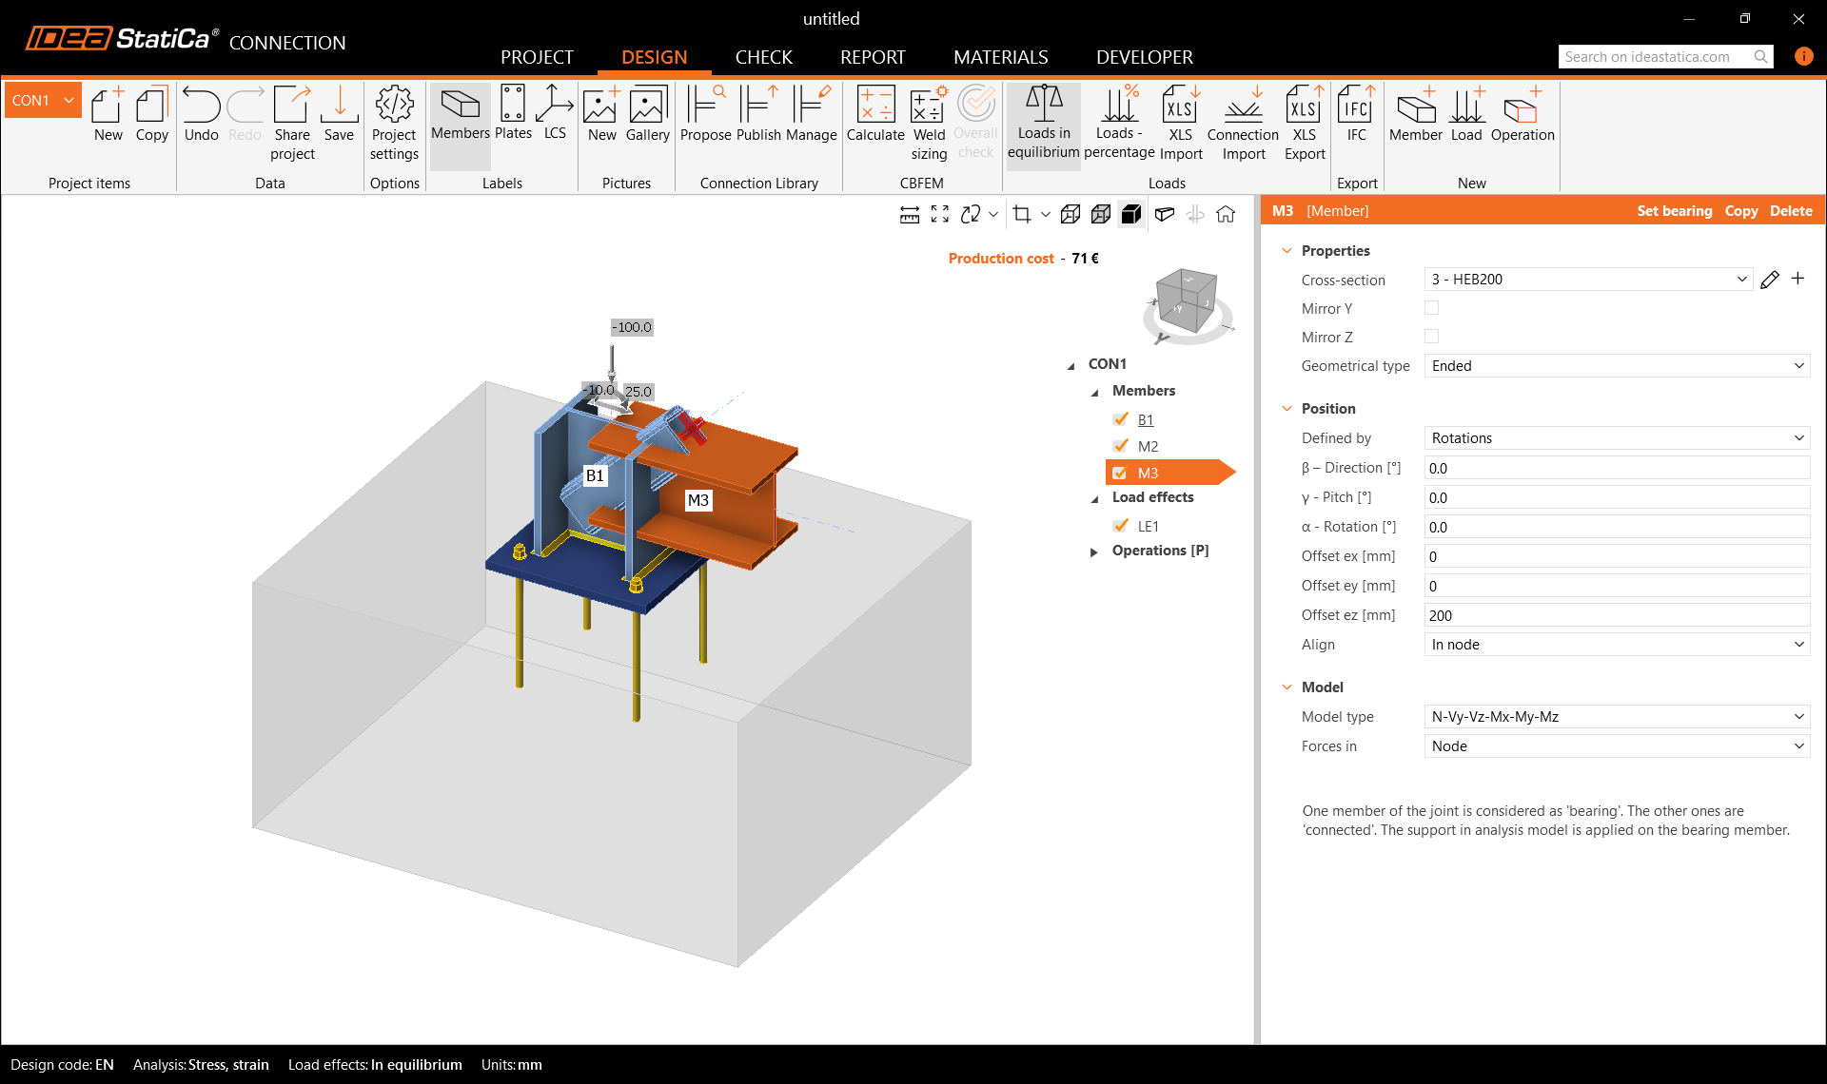Enable the Mirror Y checkbox
This screenshot has height=1084, width=1827.
tap(1431, 308)
